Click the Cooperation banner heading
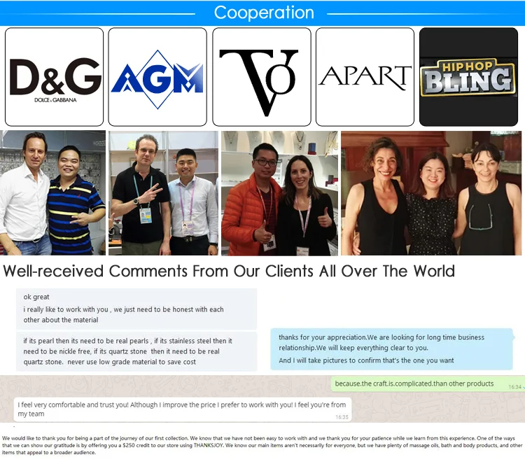The width and height of the screenshot is (525, 471). click(264, 13)
